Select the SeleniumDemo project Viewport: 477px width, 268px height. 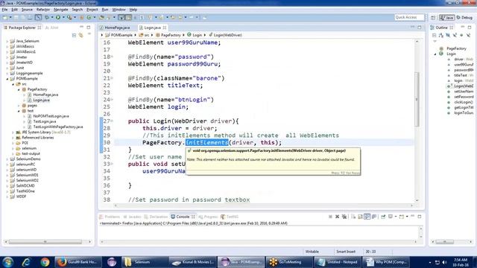pyautogui.click(x=28, y=159)
